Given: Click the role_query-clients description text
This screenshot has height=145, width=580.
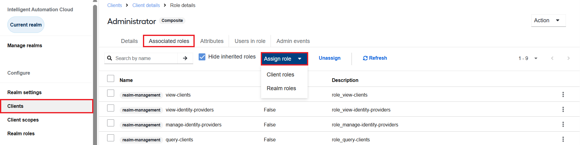Looking at the screenshot, I should click(351, 140).
